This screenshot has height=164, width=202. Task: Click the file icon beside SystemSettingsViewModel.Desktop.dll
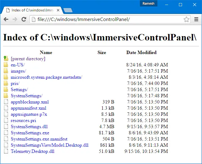coord(6,145)
